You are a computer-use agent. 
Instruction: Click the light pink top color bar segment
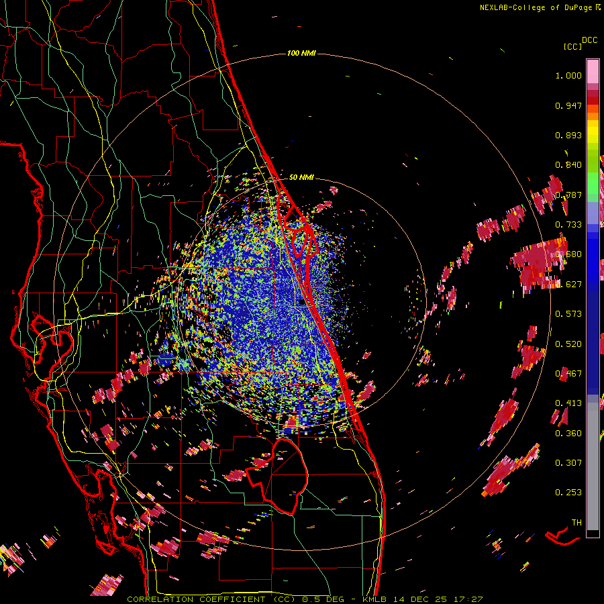coord(593,71)
